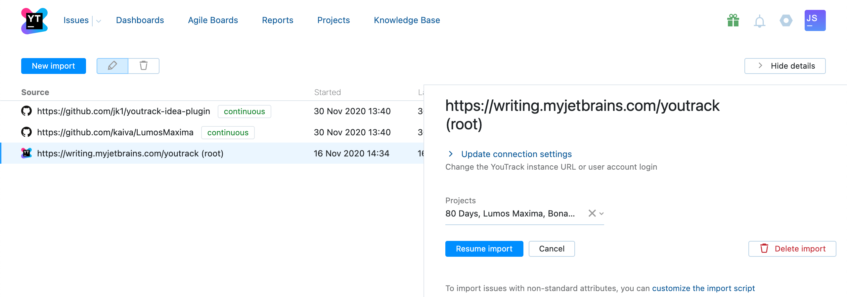Open the gift what's new icon
The image size is (847, 297).
733,20
